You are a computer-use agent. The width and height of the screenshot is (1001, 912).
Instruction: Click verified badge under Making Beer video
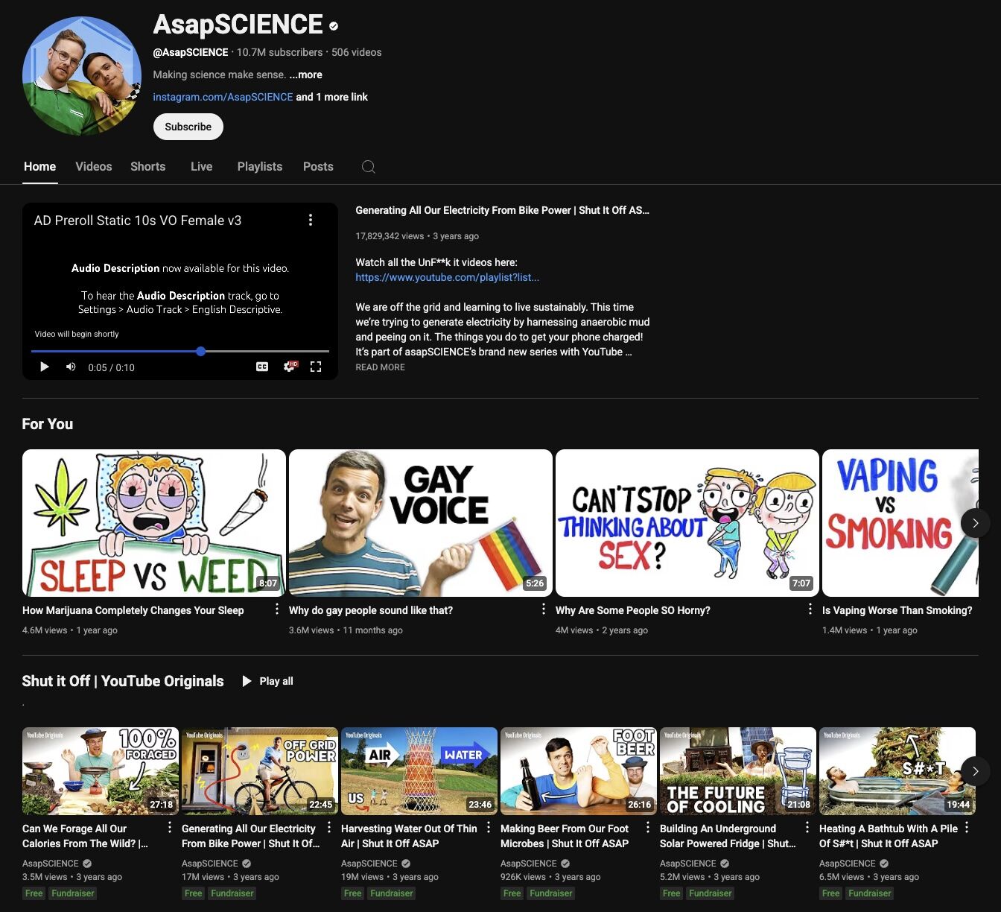pyautogui.click(x=565, y=864)
